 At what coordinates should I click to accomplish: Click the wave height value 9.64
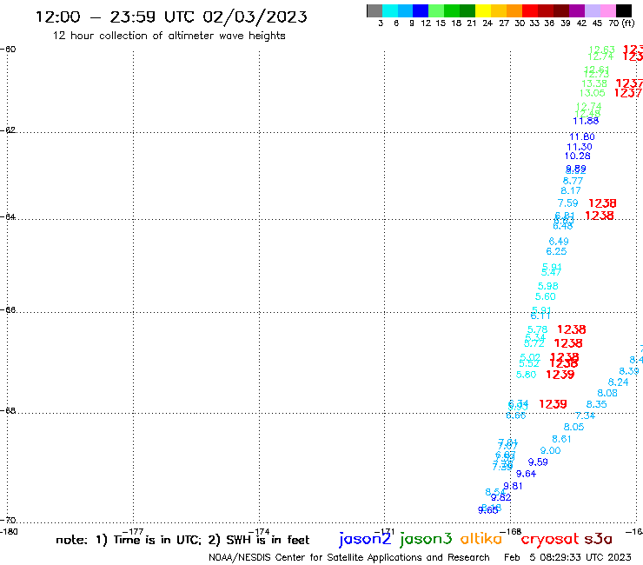(x=526, y=474)
